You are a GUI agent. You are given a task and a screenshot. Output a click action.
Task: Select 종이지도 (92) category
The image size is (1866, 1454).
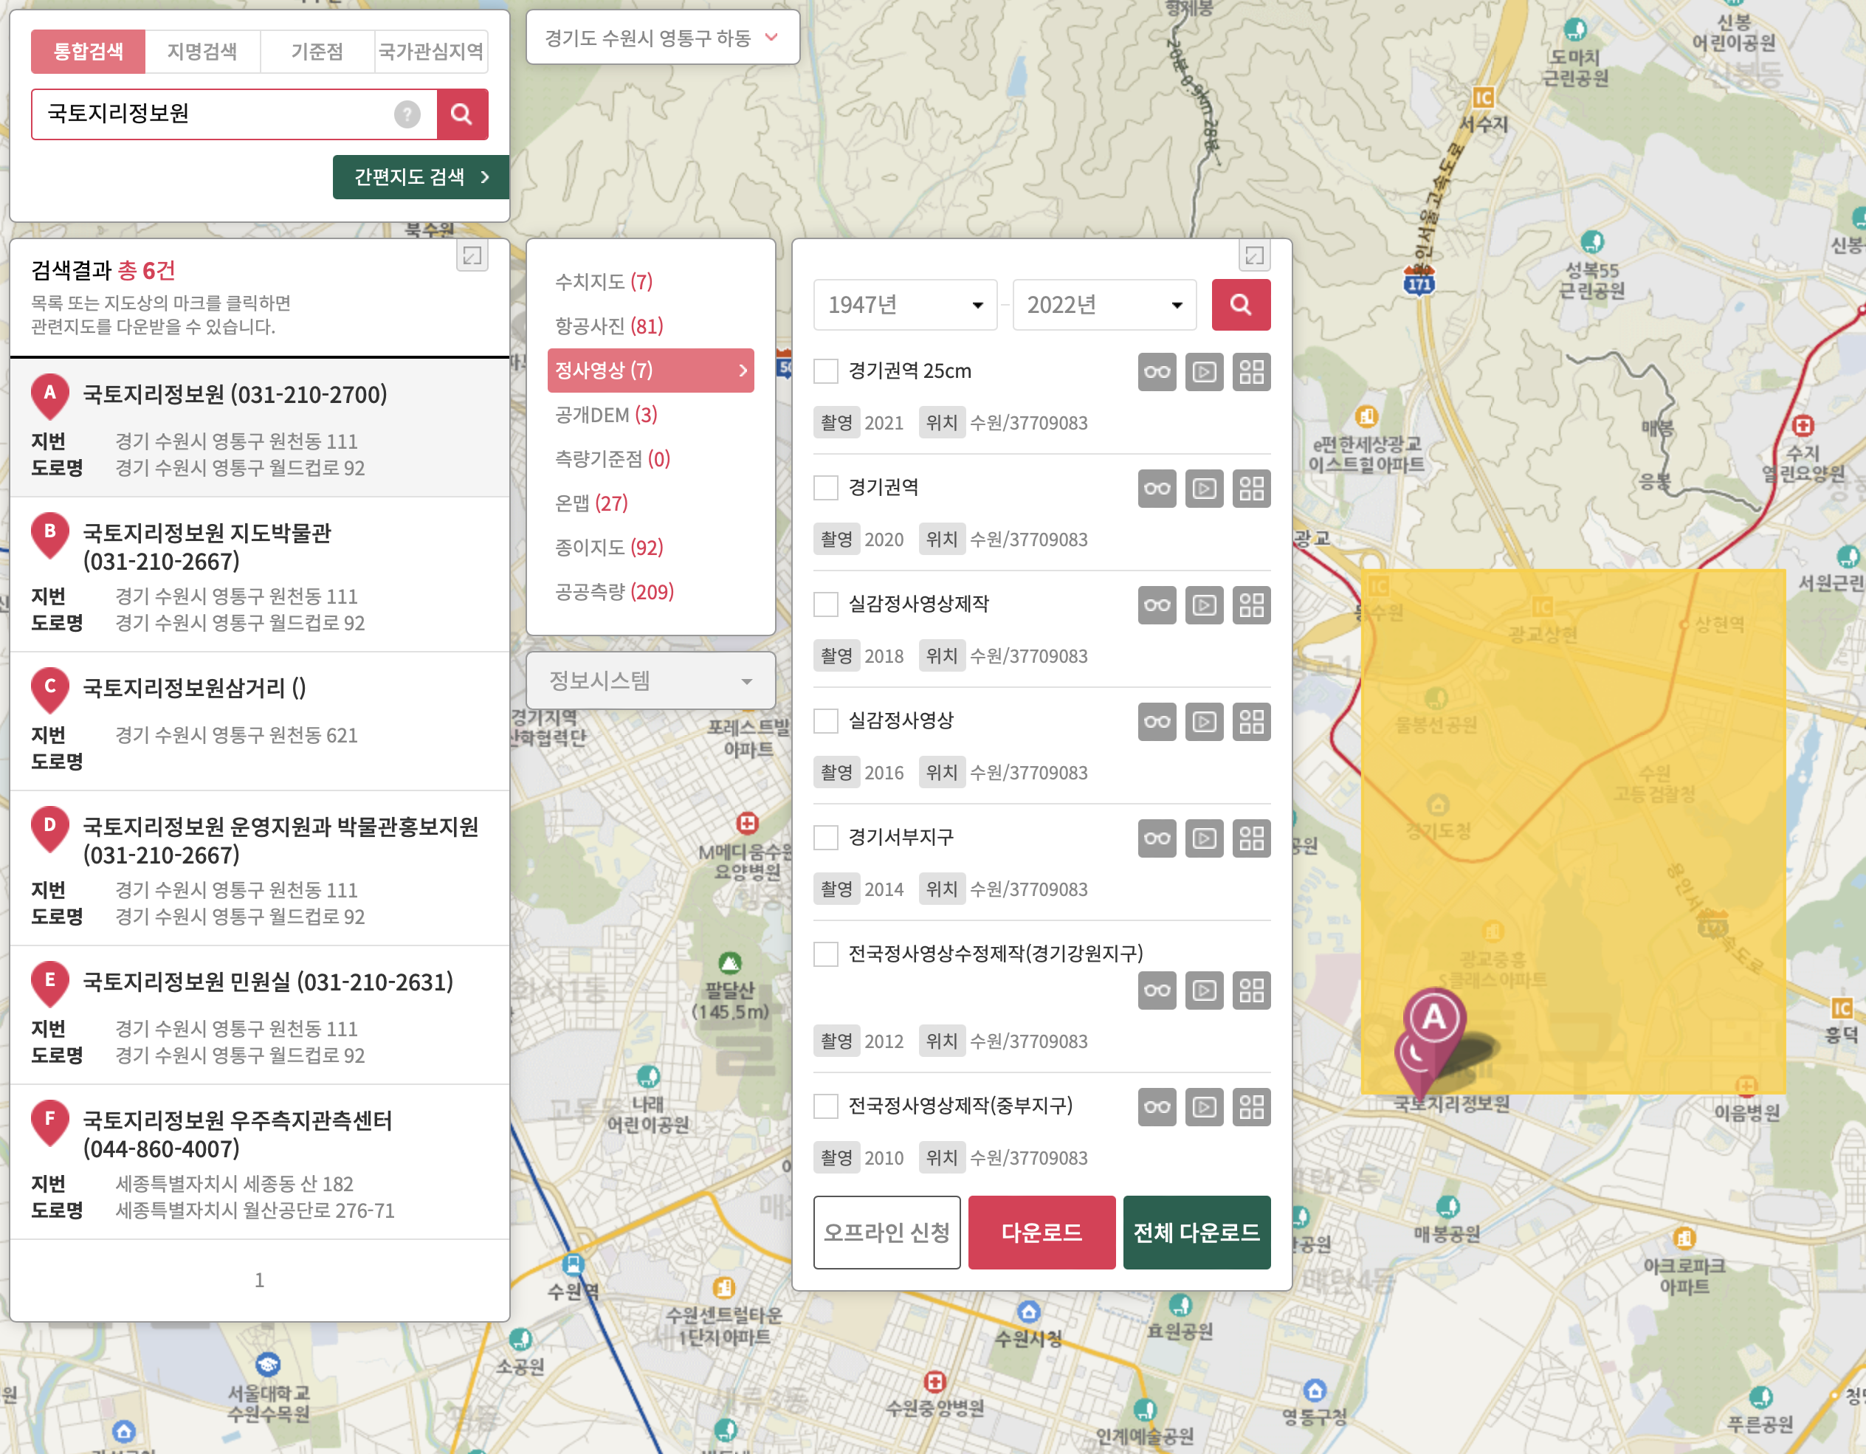coord(608,548)
